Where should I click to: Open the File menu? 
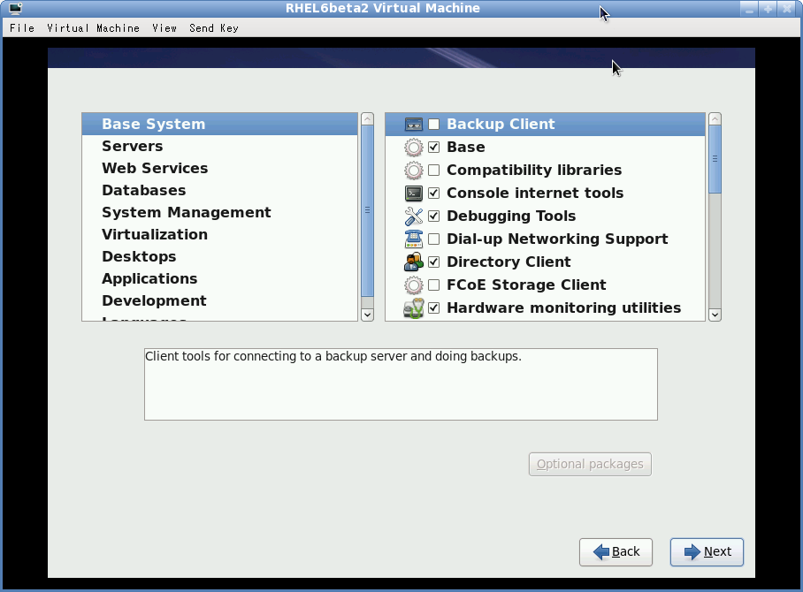22,28
